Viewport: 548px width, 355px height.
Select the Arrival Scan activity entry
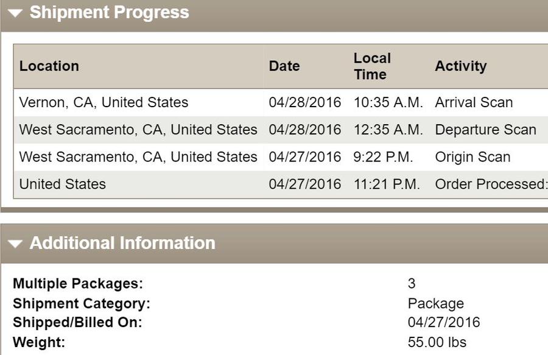coord(474,103)
